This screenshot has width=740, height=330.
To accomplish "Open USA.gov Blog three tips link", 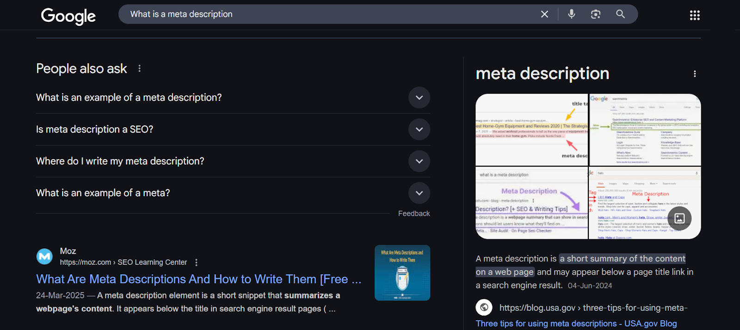I will coord(576,324).
